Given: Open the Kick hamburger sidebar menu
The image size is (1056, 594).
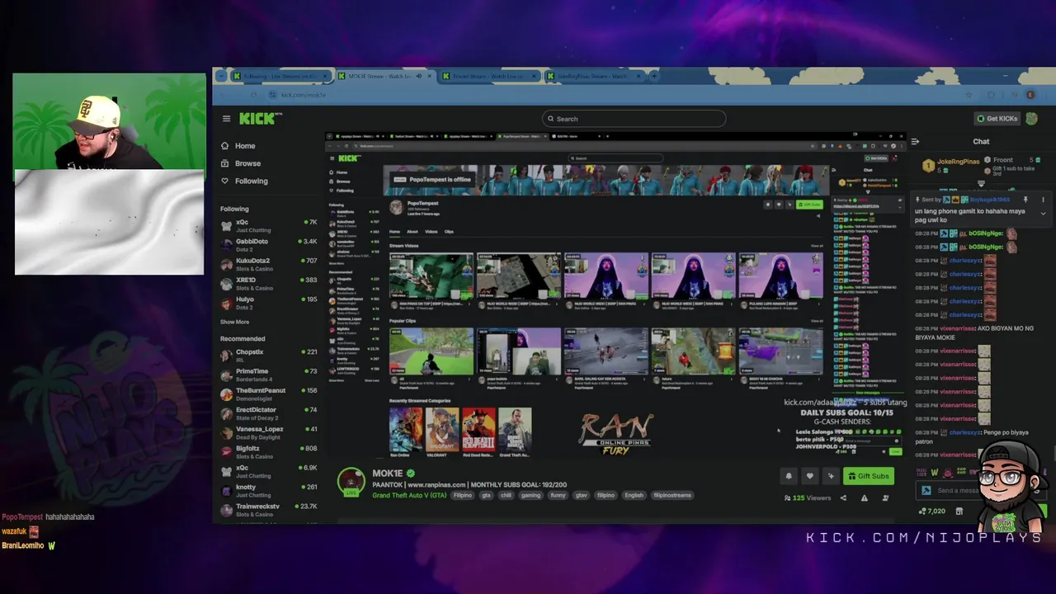Looking at the screenshot, I should [226, 119].
